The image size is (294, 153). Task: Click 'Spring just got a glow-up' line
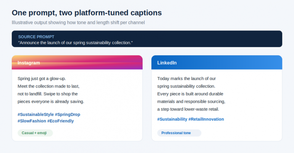42,78
